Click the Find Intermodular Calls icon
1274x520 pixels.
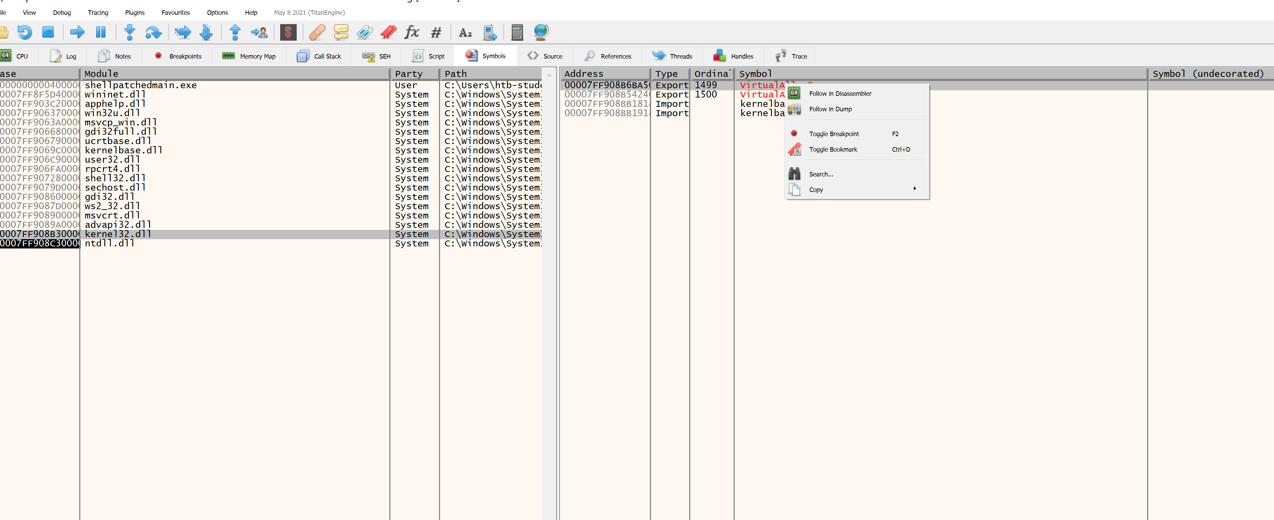click(490, 33)
